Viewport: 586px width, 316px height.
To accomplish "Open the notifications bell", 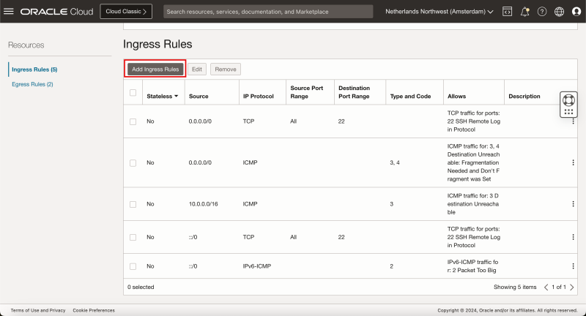I will tap(524, 12).
